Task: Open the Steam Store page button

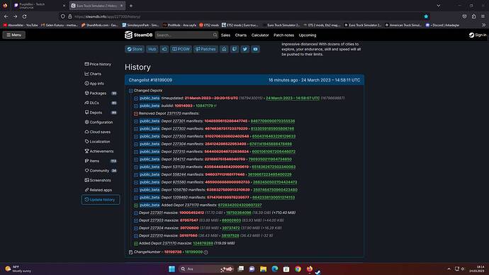Action: [x=135, y=49]
